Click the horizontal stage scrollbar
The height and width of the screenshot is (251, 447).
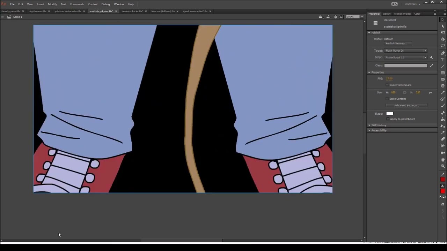pyautogui.click(x=181, y=240)
